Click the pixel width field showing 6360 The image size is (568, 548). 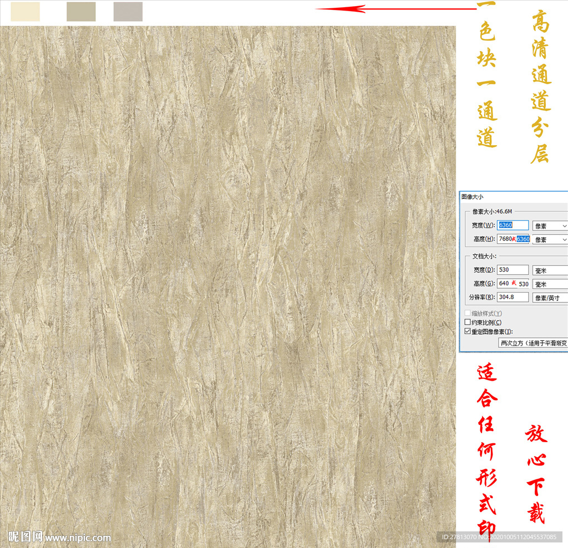[x=513, y=225]
